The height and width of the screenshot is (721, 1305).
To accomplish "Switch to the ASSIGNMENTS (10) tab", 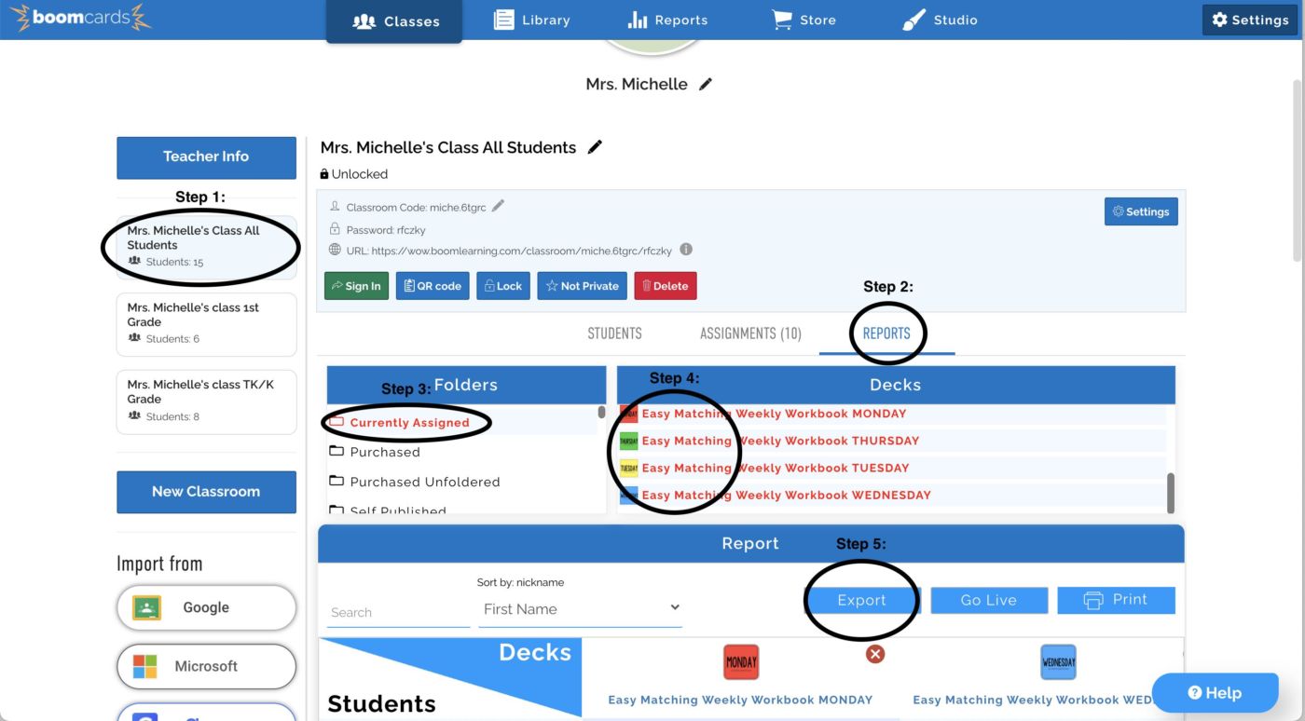I will [x=749, y=333].
